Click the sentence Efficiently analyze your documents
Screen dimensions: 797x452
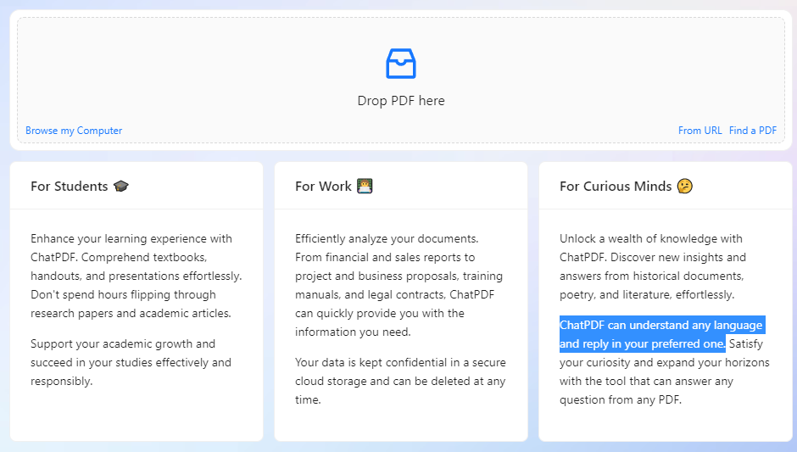tap(387, 239)
